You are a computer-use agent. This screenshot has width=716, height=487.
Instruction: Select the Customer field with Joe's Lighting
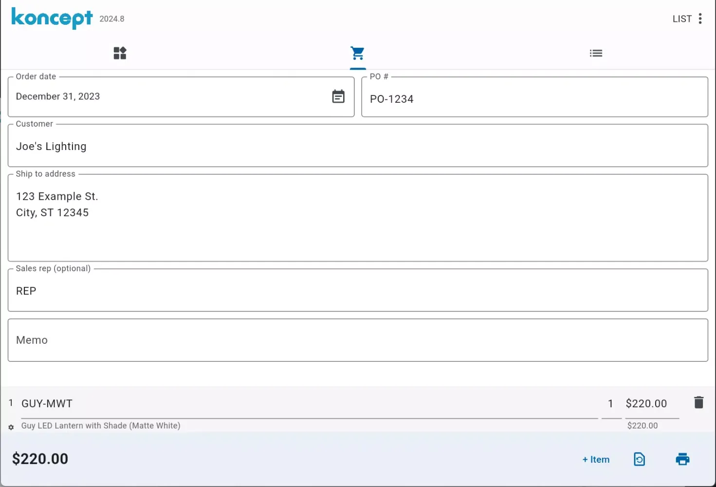coord(358,146)
